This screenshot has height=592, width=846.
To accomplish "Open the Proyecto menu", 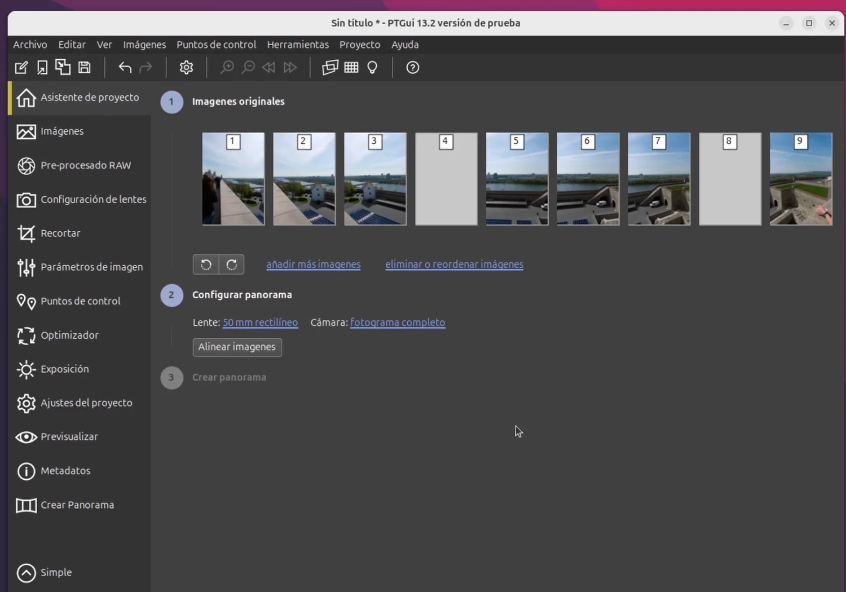I will pos(359,45).
